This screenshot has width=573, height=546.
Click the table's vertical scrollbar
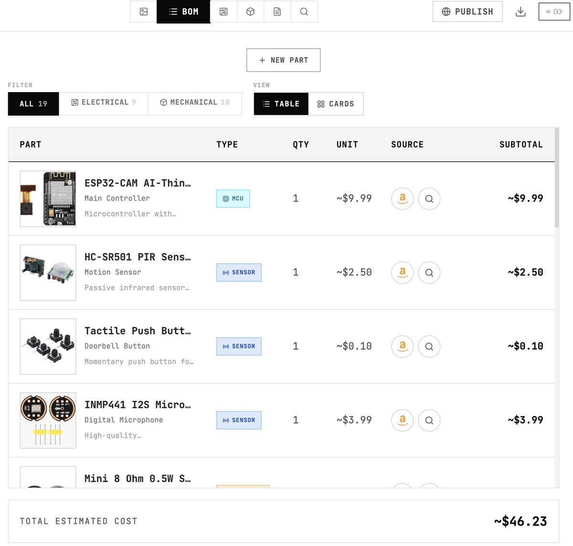coord(557,178)
